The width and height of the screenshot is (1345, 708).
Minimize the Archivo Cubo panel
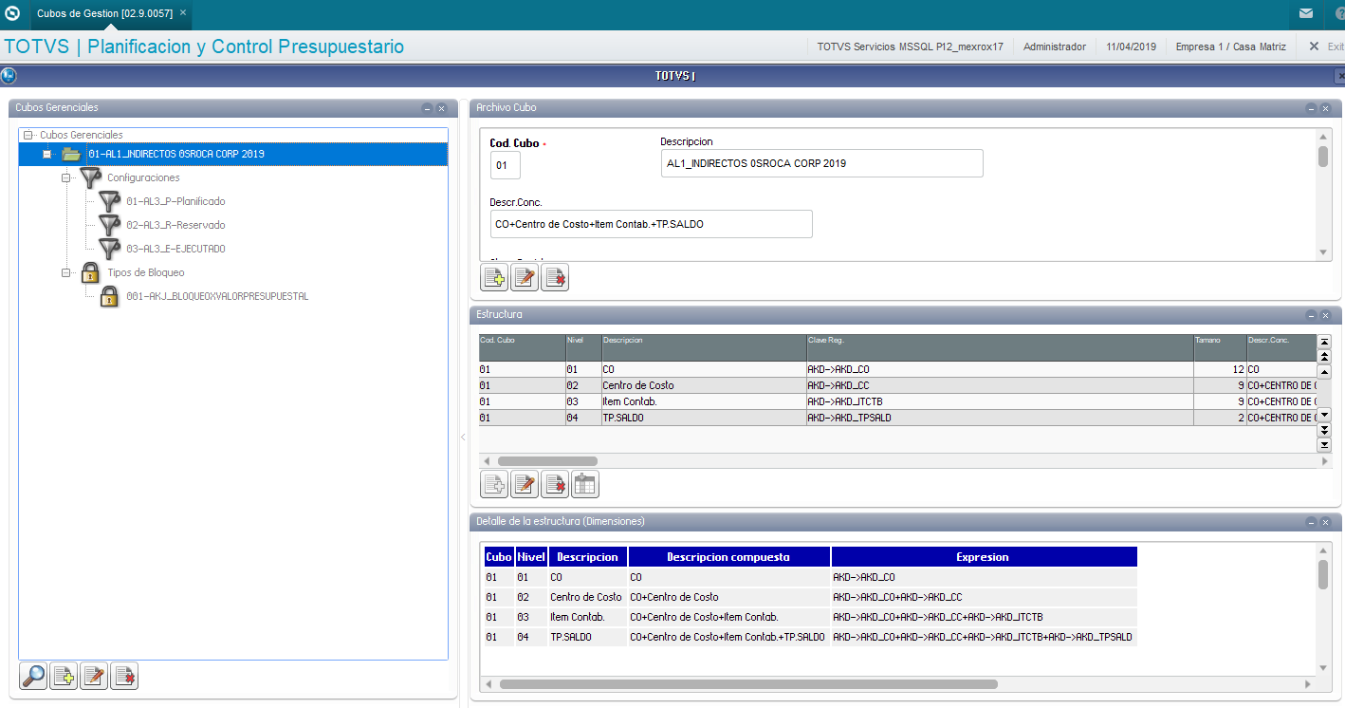(1311, 108)
